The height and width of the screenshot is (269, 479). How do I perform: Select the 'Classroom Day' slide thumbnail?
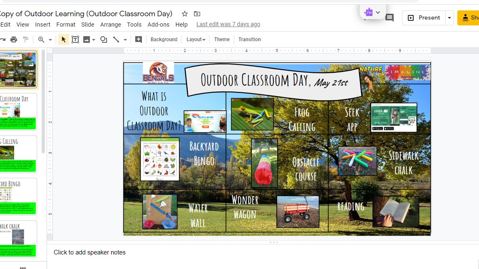click(18, 111)
